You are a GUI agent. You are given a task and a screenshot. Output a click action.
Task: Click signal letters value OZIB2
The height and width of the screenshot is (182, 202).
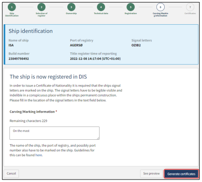point(136,45)
